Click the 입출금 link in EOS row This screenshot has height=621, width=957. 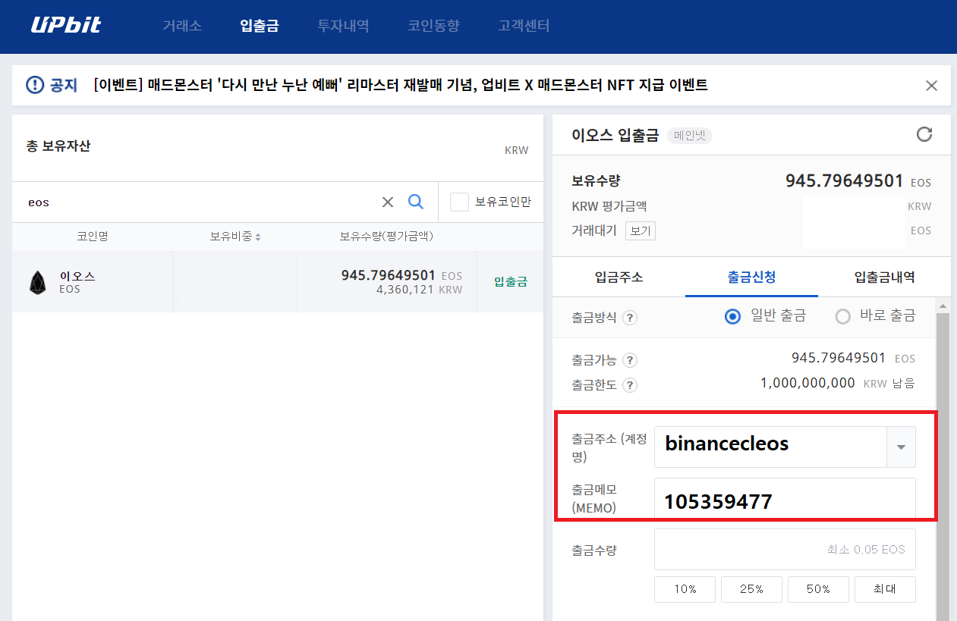tap(511, 281)
